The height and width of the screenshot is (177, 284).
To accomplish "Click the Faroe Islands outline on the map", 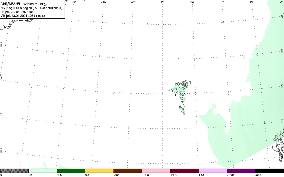I will (179, 88).
